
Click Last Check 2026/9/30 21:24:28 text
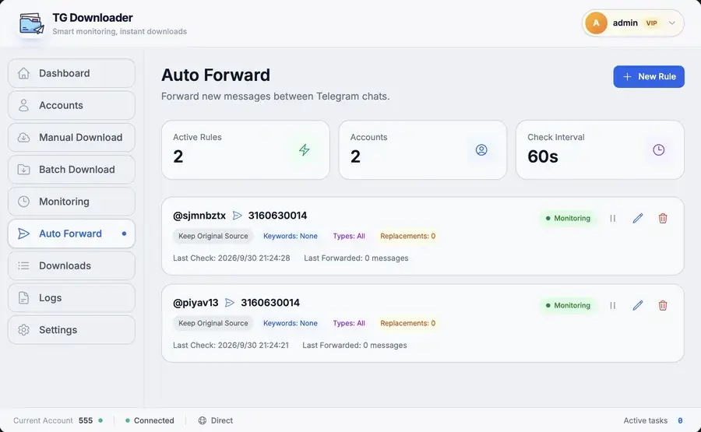(231, 258)
